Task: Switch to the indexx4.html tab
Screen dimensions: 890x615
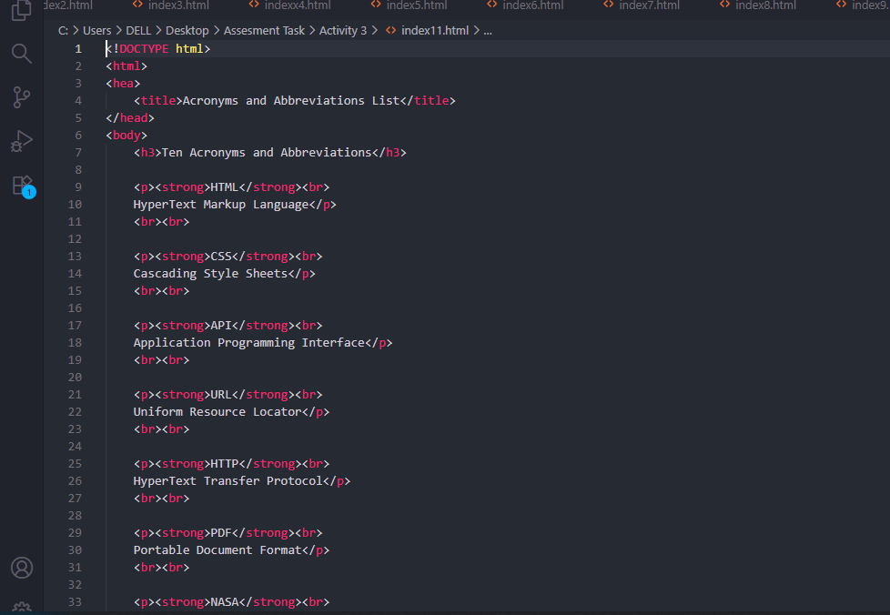Action: point(297,5)
